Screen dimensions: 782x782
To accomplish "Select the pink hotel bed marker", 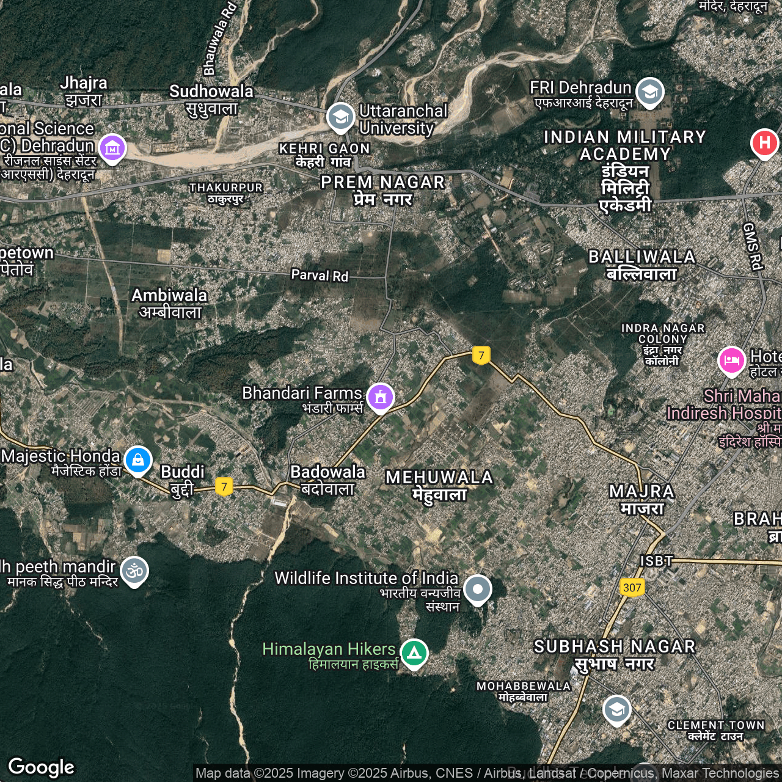I will coord(731,360).
